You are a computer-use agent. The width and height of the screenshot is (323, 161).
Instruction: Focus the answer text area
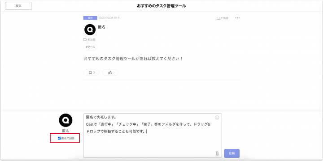click(153, 136)
